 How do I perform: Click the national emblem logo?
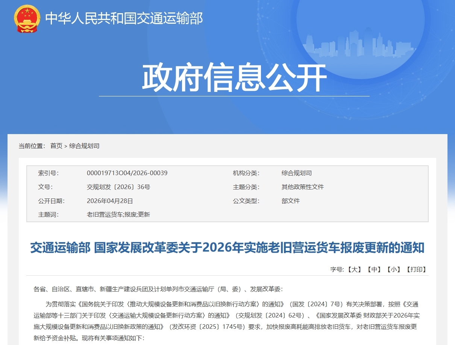pos(27,18)
